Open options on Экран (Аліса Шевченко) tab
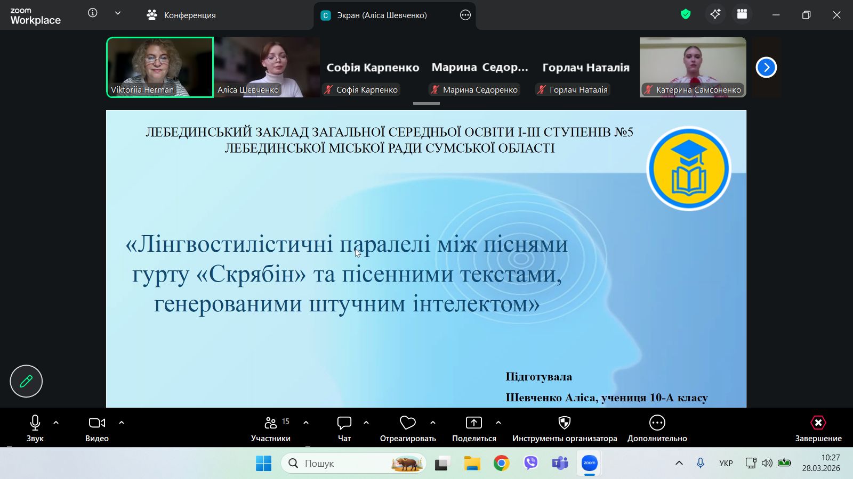 [465, 15]
